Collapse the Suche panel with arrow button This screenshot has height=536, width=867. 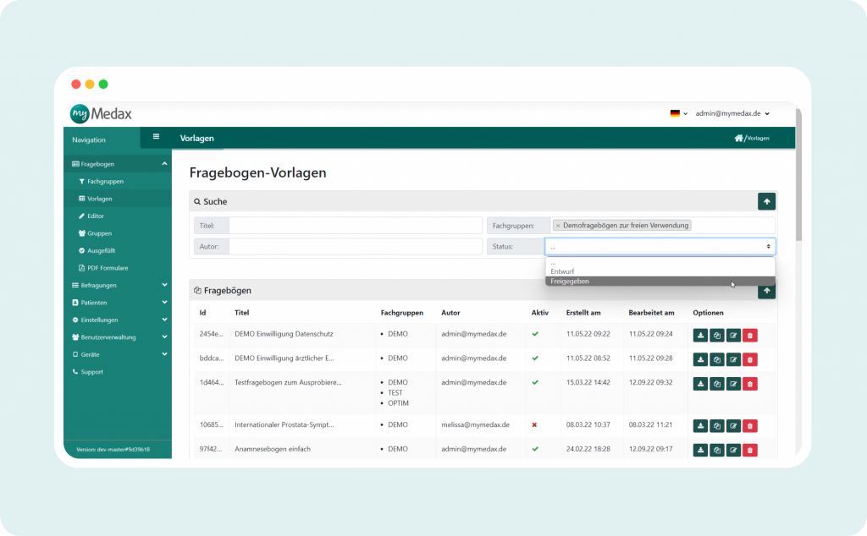(766, 201)
